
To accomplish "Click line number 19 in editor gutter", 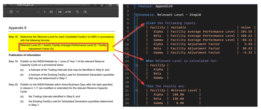I will click(127, 82).
